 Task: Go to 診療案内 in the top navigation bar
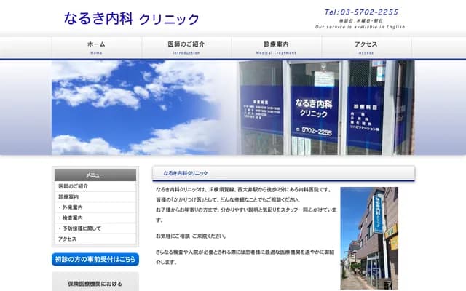277,47
